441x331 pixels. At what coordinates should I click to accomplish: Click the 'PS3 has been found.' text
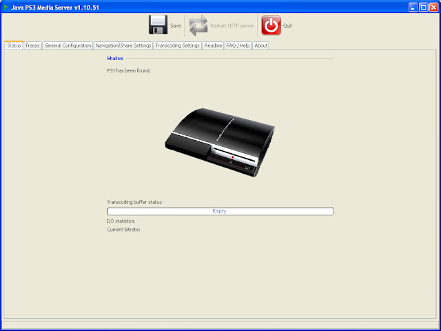[x=129, y=70]
